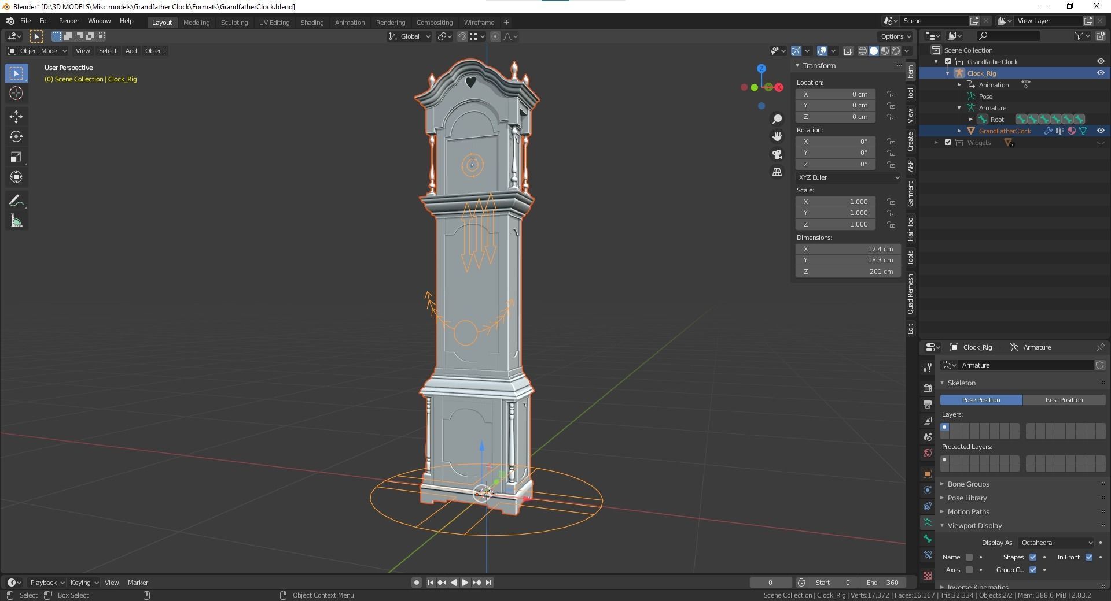Open the Bone properties tab
The image size is (1111, 601).
coord(928,539)
